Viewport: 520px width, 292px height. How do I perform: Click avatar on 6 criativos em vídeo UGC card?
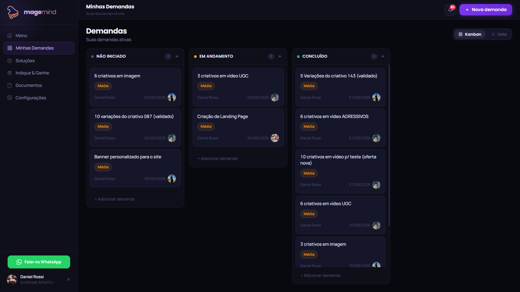click(376, 225)
